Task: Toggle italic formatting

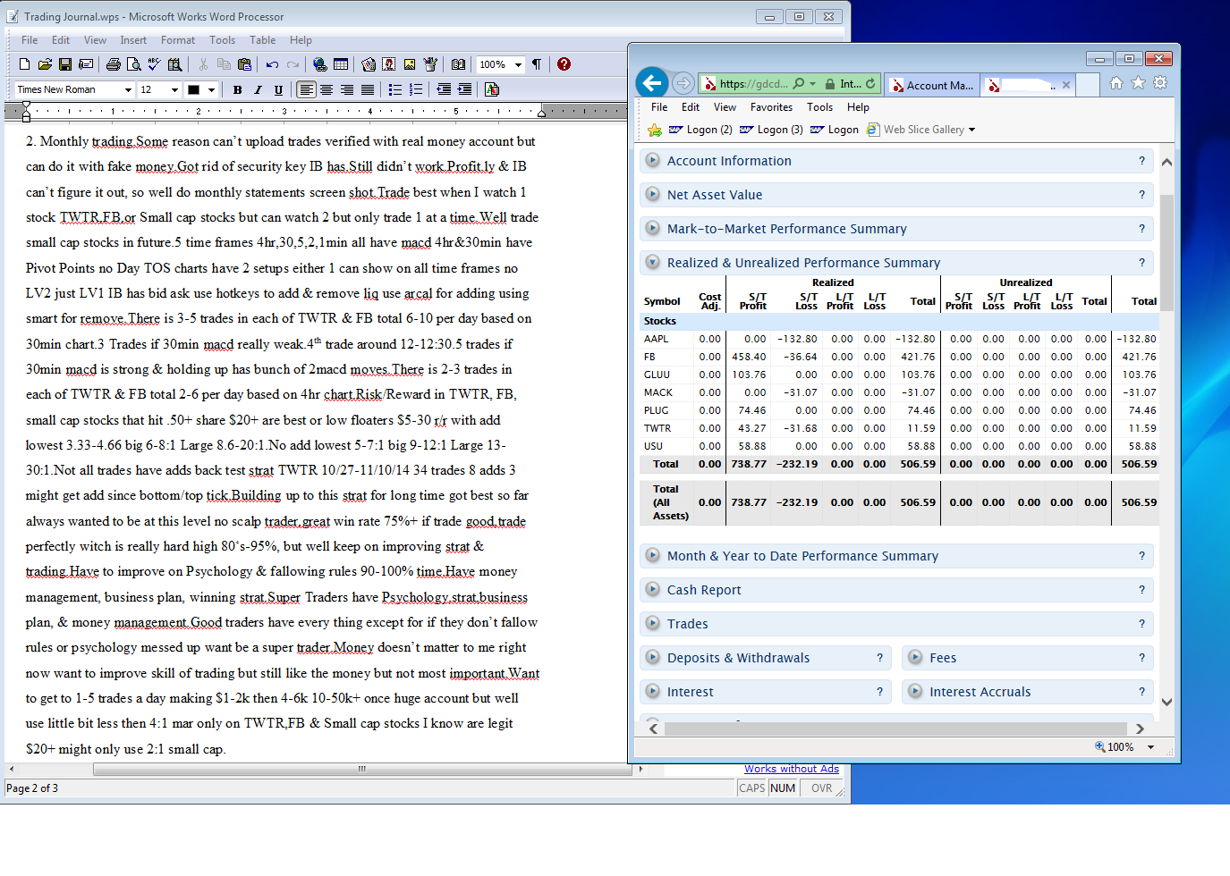Action: (258, 89)
